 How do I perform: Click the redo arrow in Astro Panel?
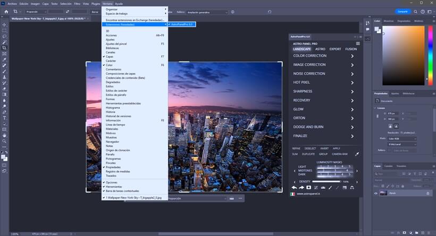point(301,187)
